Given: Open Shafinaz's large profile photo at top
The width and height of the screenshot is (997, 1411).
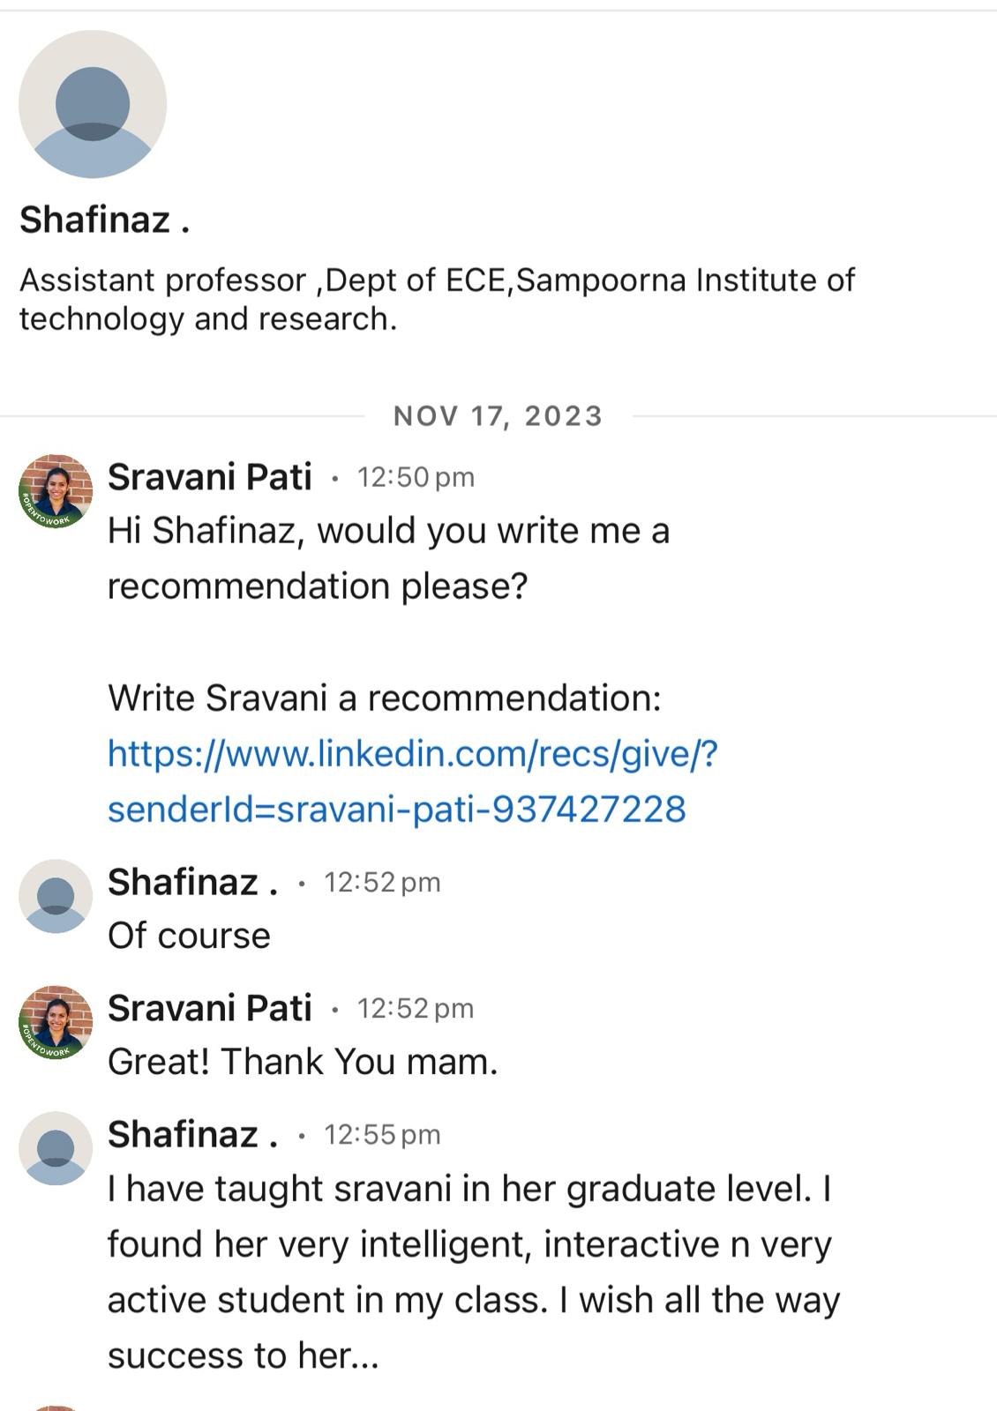Looking at the screenshot, I should (x=93, y=104).
